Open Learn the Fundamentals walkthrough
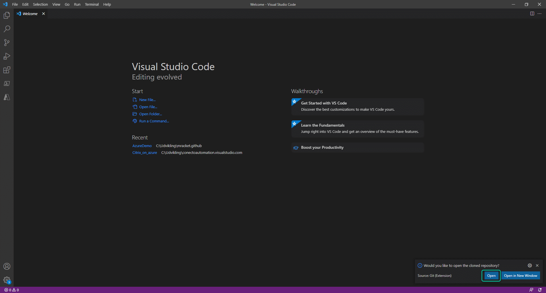Image resolution: width=546 pixels, height=293 pixels. [x=357, y=129]
